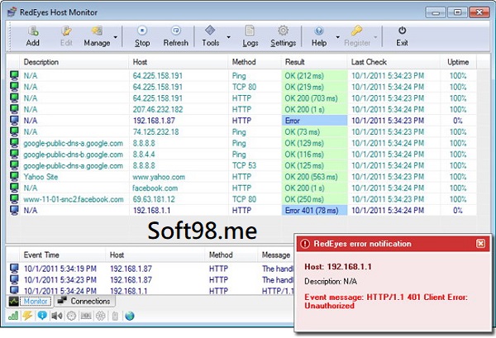Click the grey envelope status icon
496x338 pixels.
click(x=86, y=316)
